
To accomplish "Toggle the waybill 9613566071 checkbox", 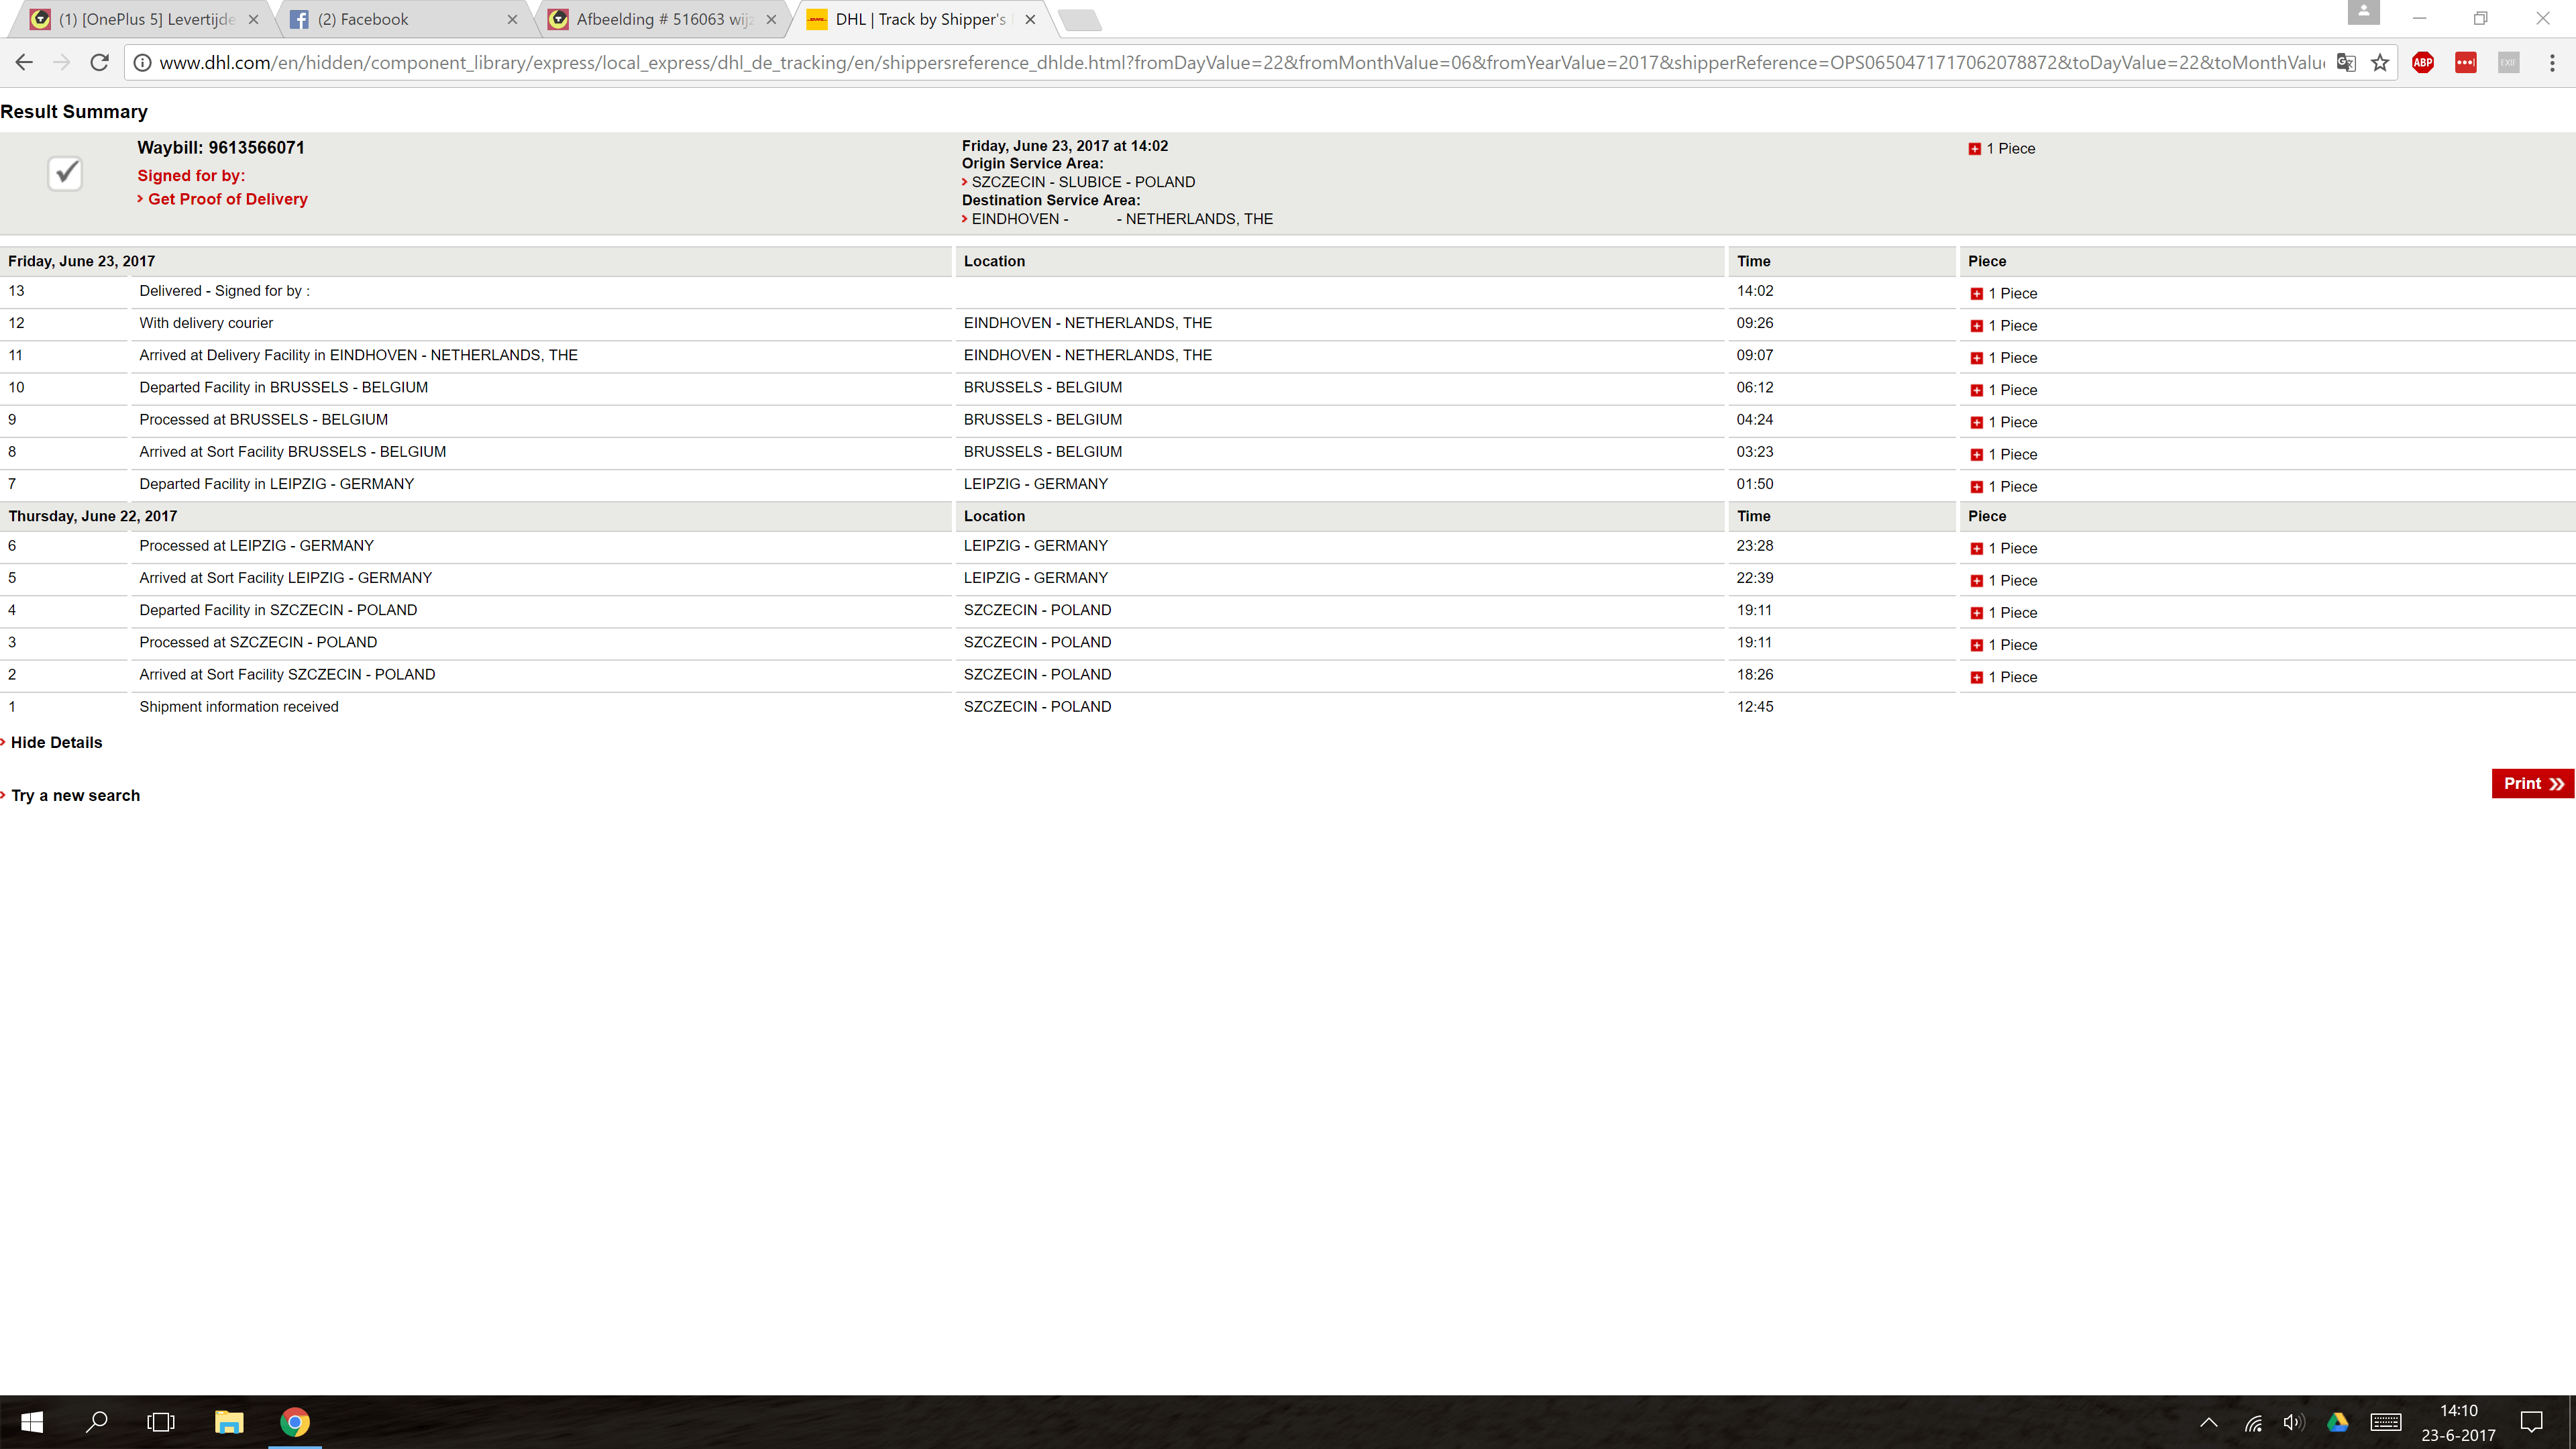I will tap(65, 174).
